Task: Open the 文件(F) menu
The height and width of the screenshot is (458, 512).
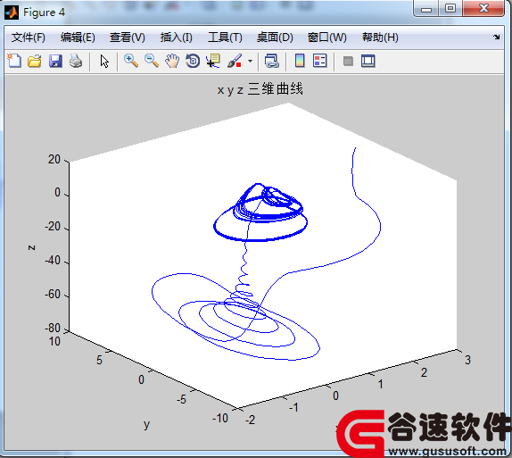Action: pyautogui.click(x=28, y=37)
